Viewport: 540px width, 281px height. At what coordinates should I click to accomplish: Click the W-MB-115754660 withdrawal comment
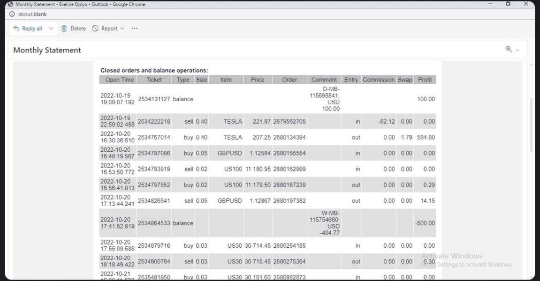click(x=324, y=223)
